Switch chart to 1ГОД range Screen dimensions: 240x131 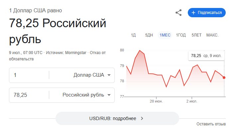click(x=181, y=35)
